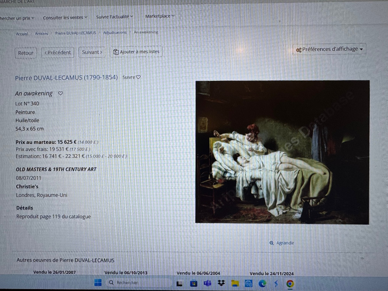Screen dimensions: 388x291
Task: Open the Suivre l'actualité menu
Action: pyautogui.click(x=115, y=16)
